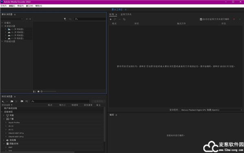This screenshot has width=244, height=153.
Task: Click the import presets icon
Action: 22,101
